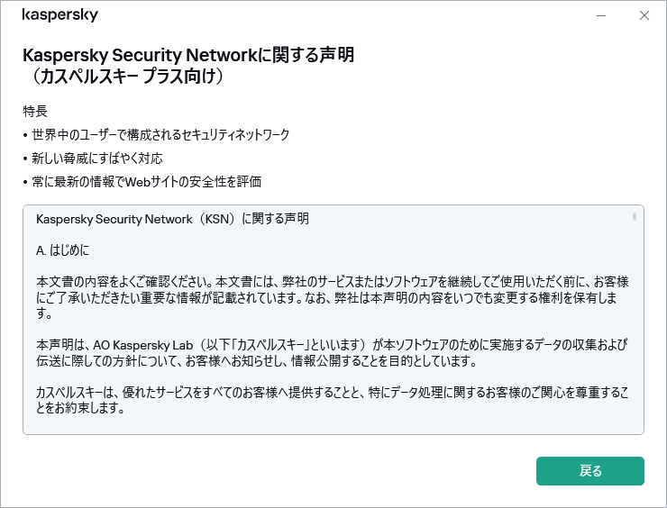The image size is (667, 508).
Task: Select the 常に最新の情報でWebサイト bullet
Action: click(146, 182)
